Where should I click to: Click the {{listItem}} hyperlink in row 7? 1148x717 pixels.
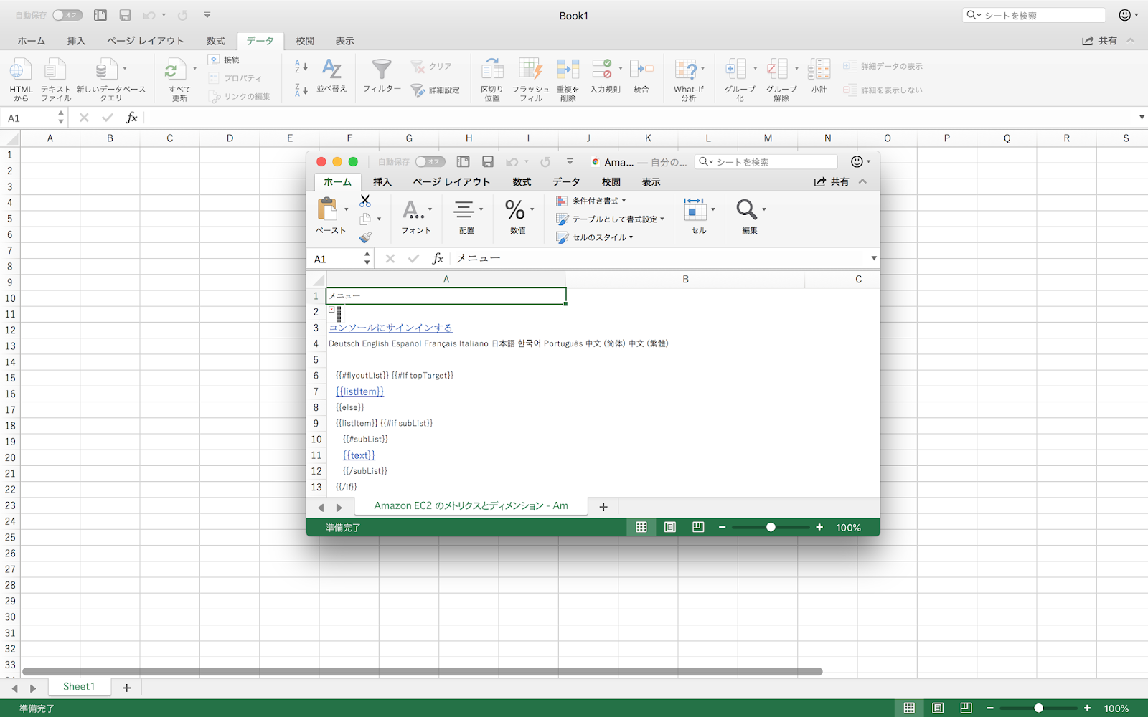click(359, 391)
